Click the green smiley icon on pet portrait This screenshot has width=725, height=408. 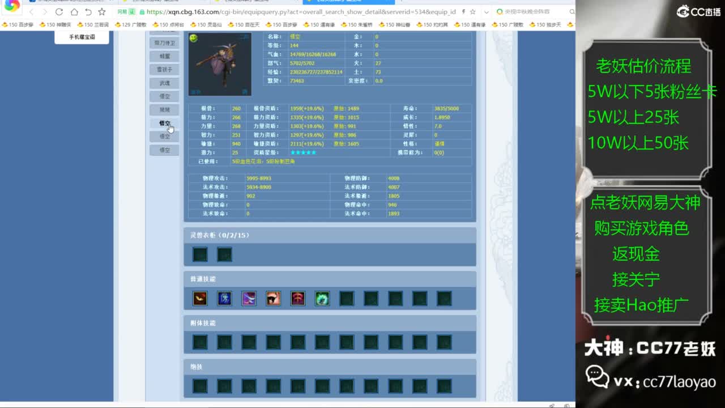pos(194,38)
